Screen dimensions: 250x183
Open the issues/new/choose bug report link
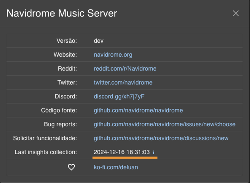coord(165,124)
